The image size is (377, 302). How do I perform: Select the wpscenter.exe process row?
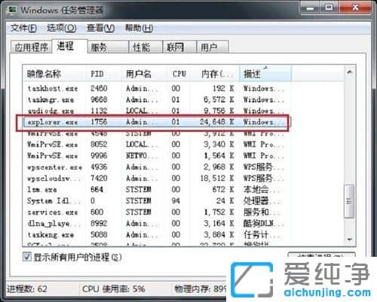(156, 167)
